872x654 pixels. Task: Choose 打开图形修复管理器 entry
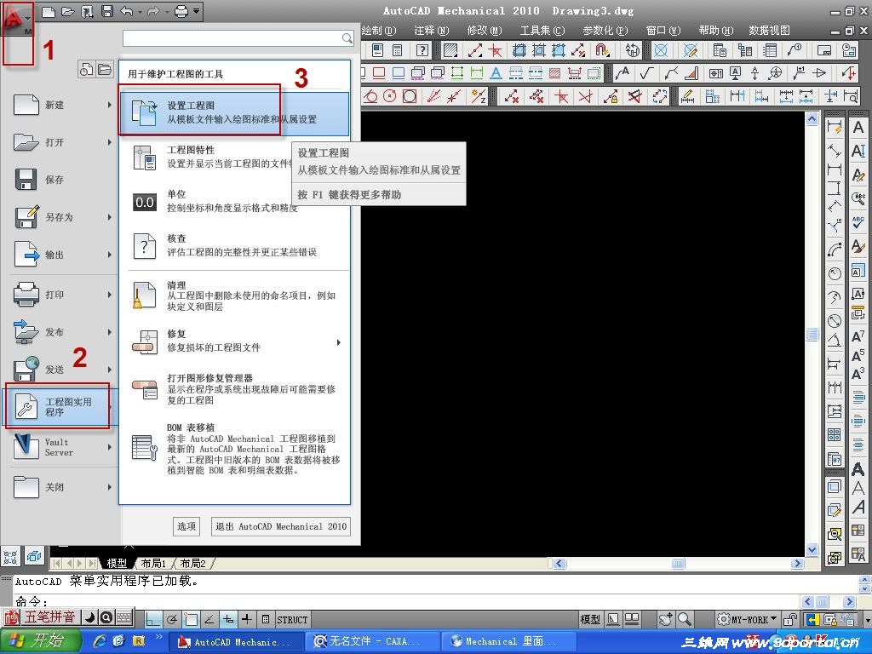tap(234, 388)
